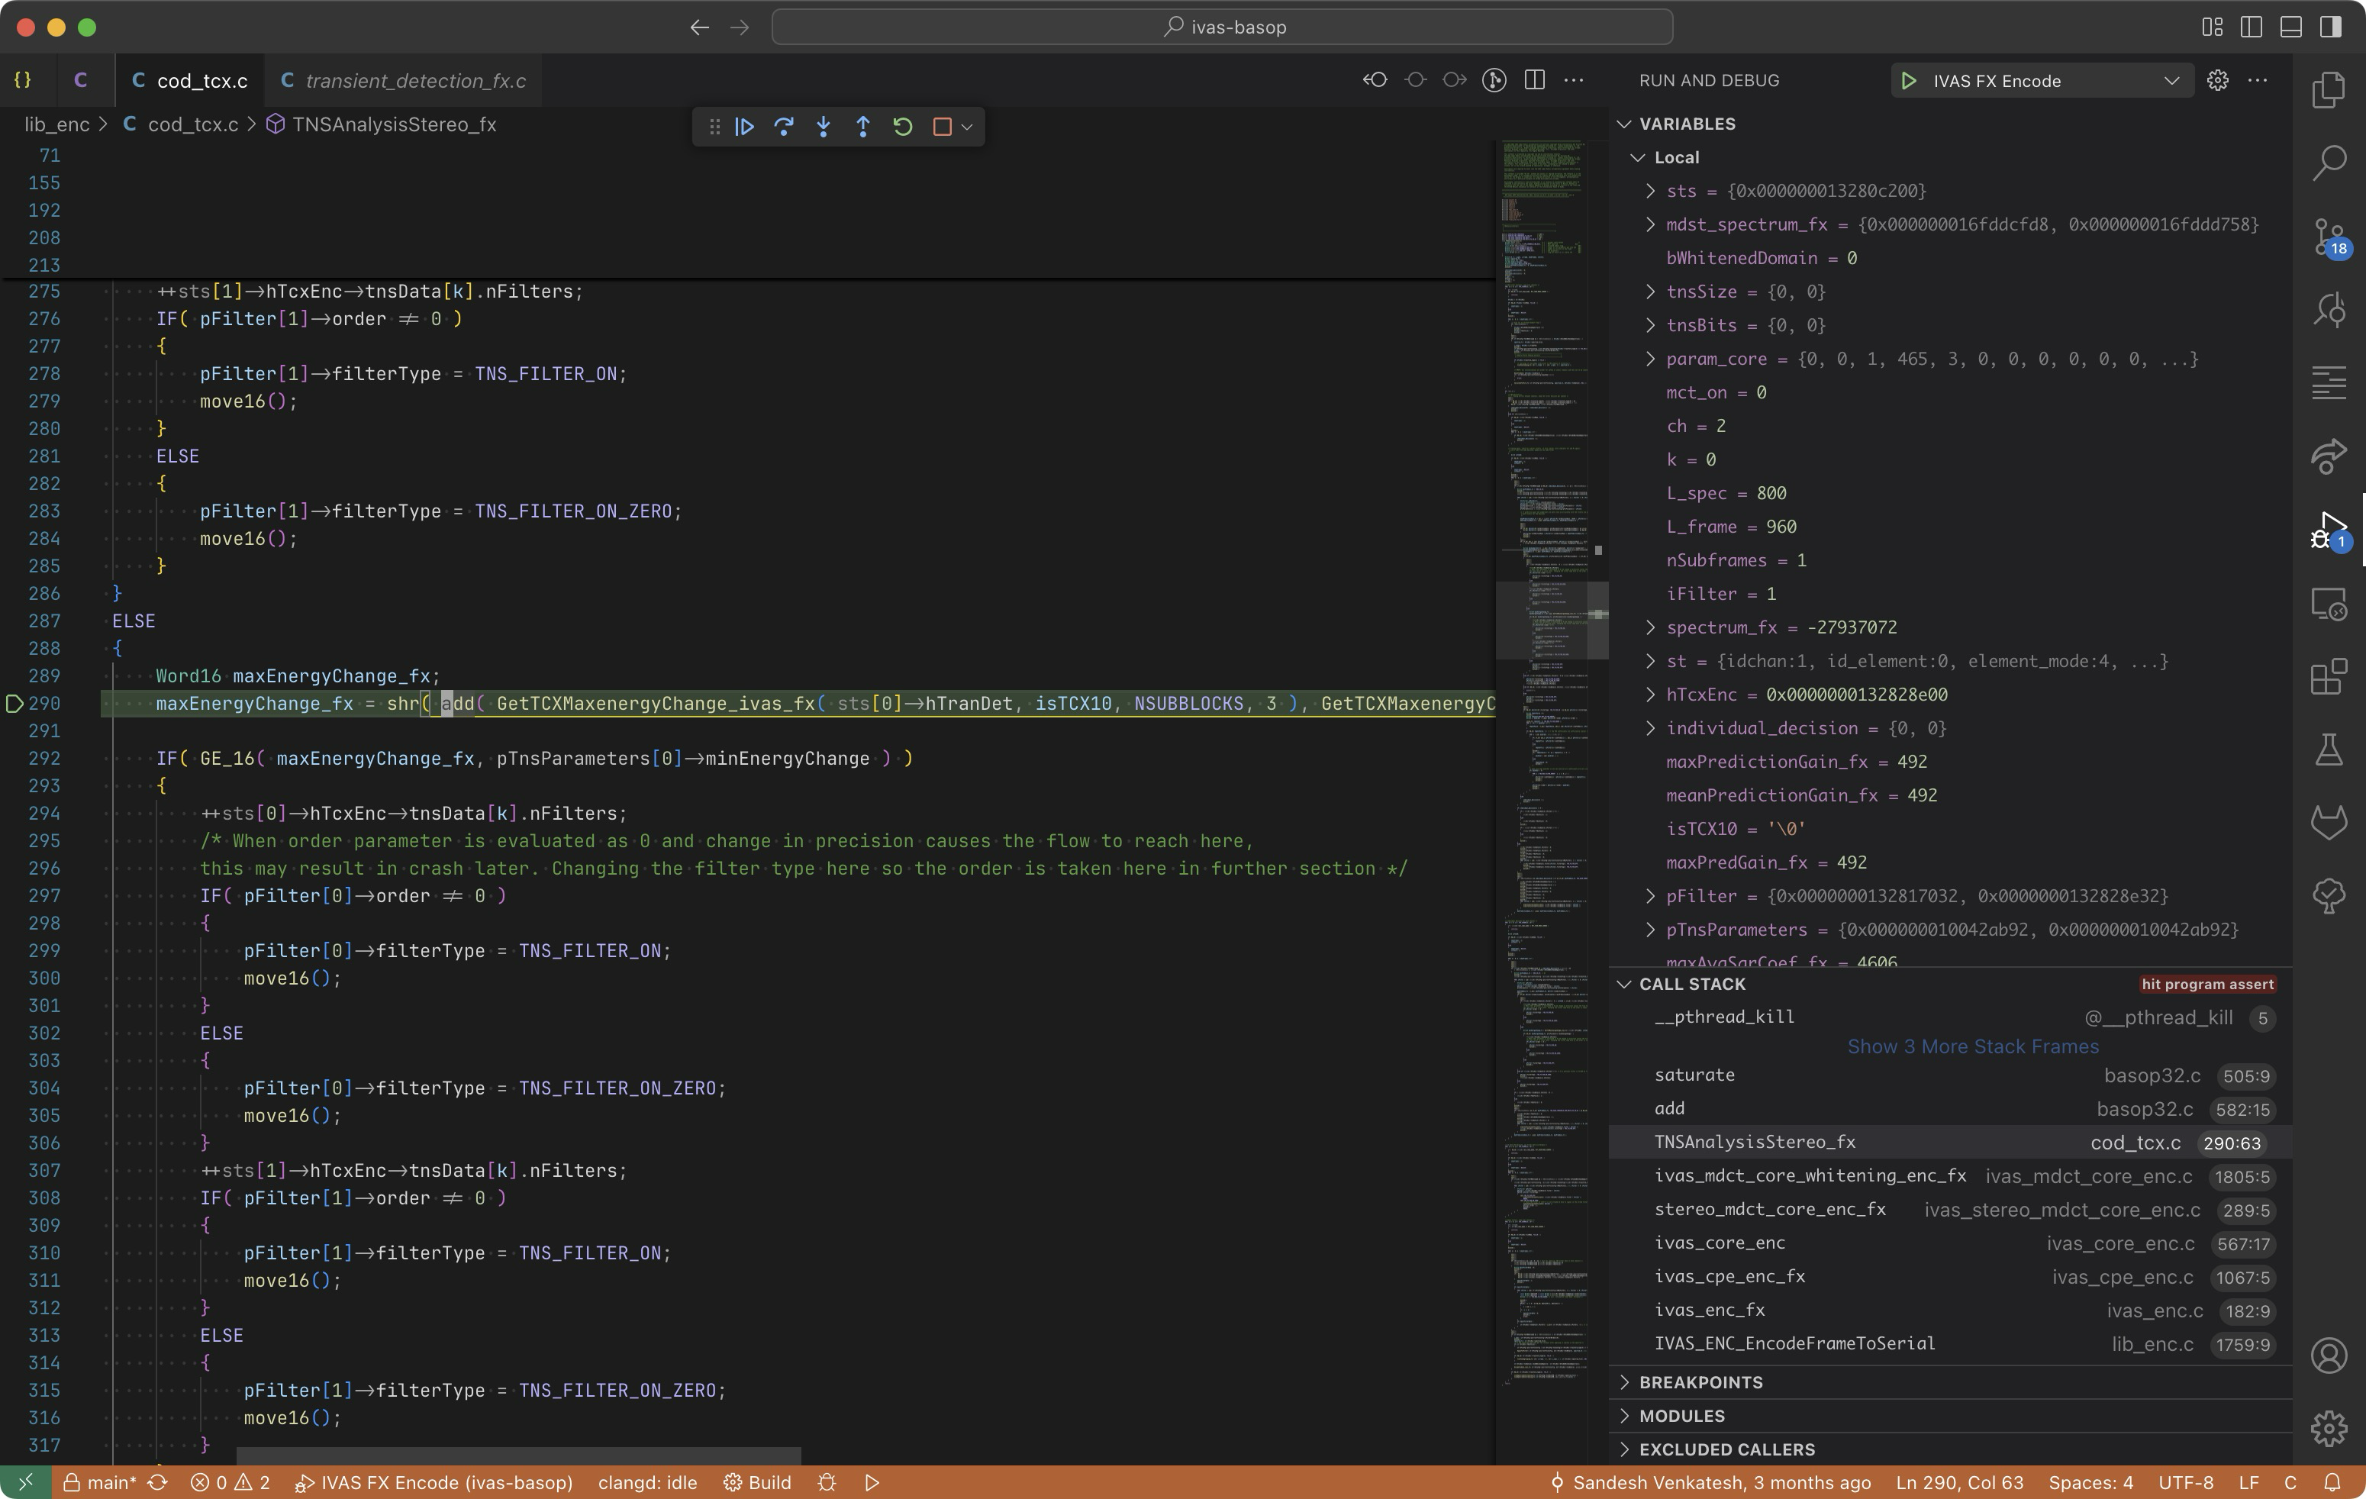Open the IVAS FX Encode configuration dropdown

pyautogui.click(x=2171, y=81)
